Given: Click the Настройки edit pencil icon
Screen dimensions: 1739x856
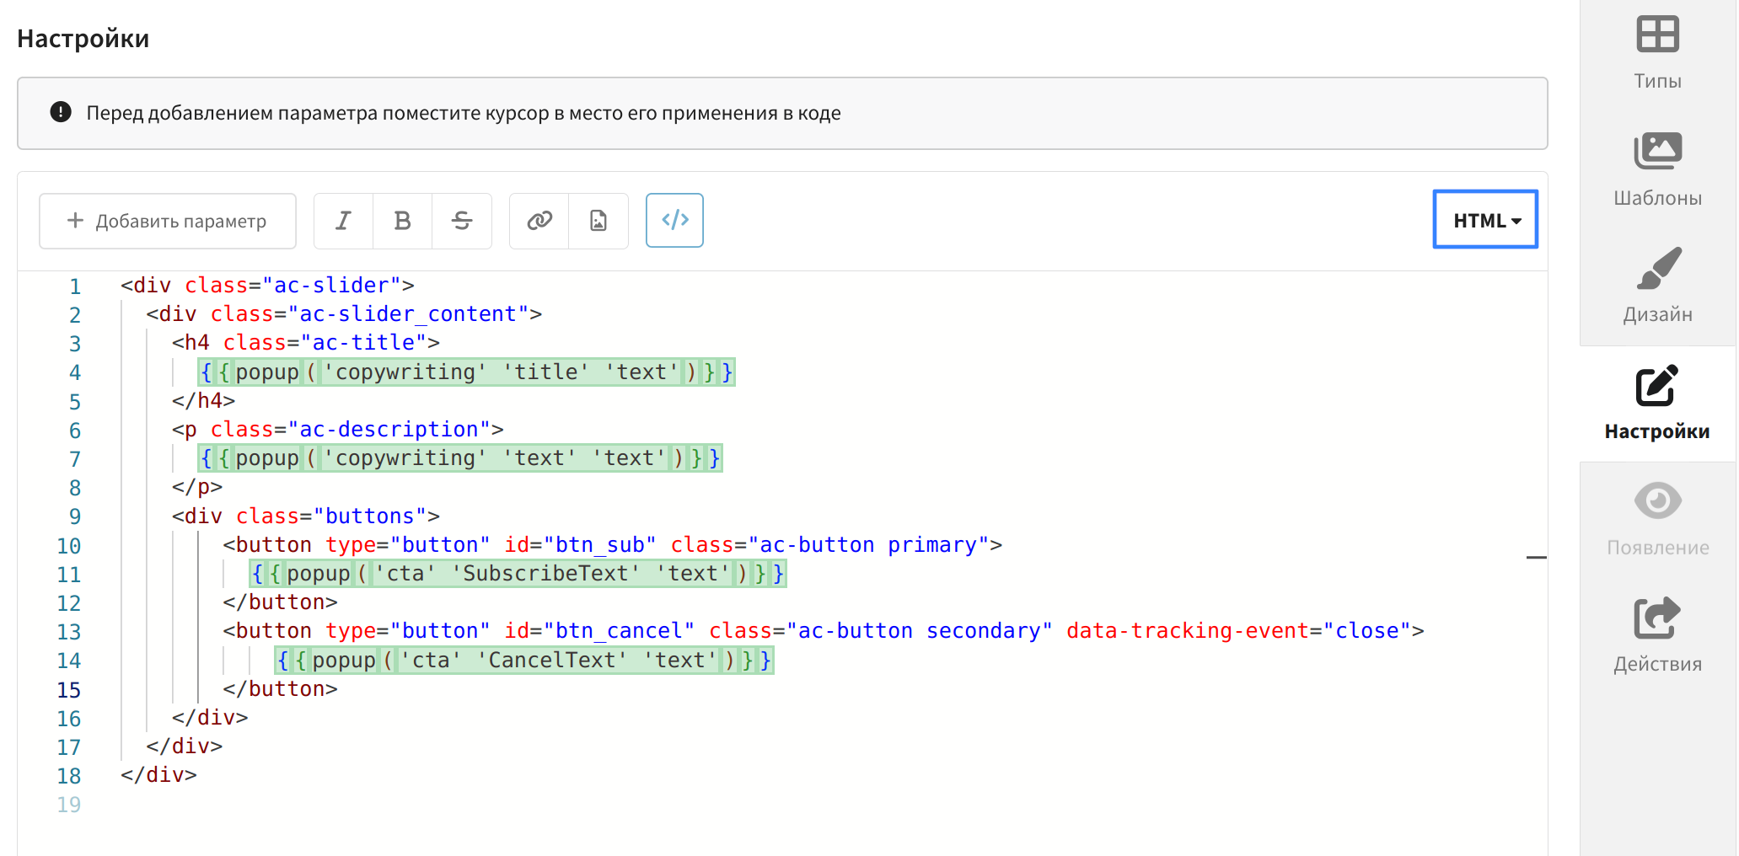Looking at the screenshot, I should click(x=1657, y=386).
